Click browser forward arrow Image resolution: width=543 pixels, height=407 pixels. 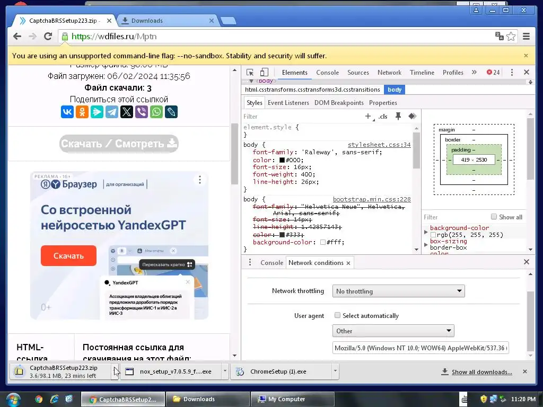(32, 37)
